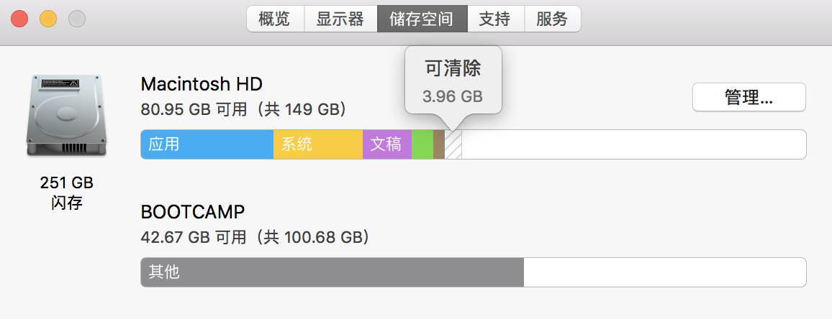The image size is (832, 319).
Task: Click the green segment in storage bar
Action: [422, 144]
